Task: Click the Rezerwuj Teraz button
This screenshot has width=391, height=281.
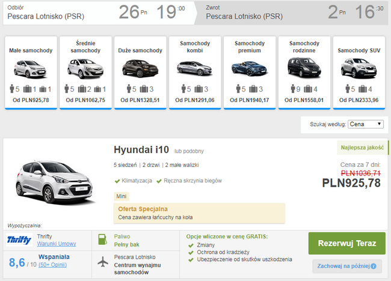Action: 347,243
